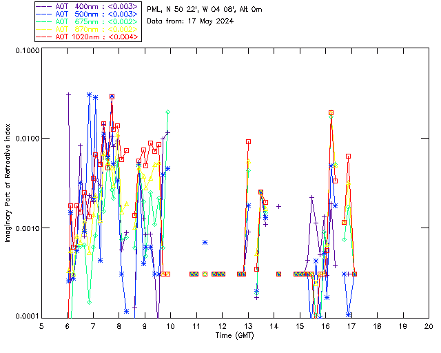Click the x-axis tick label 5
Viewport: 441px width, 353px height.
click(x=41, y=326)
